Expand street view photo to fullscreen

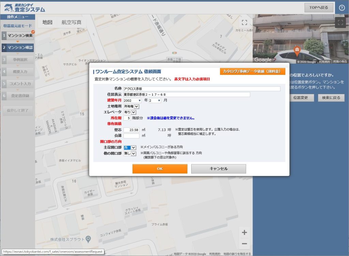click(340, 23)
